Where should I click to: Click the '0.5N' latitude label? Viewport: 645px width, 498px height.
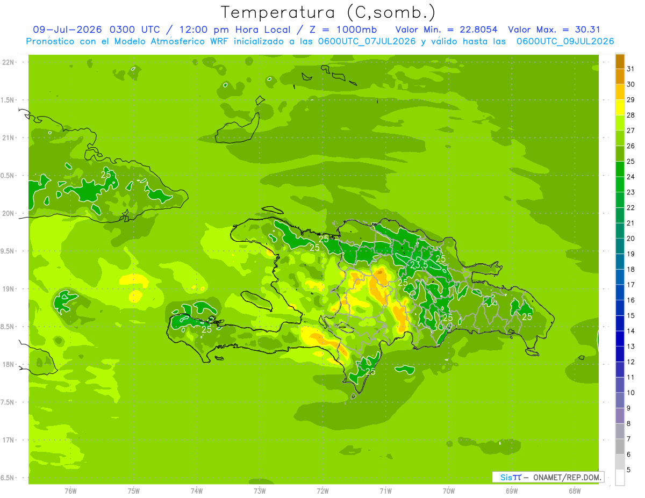[8, 176]
